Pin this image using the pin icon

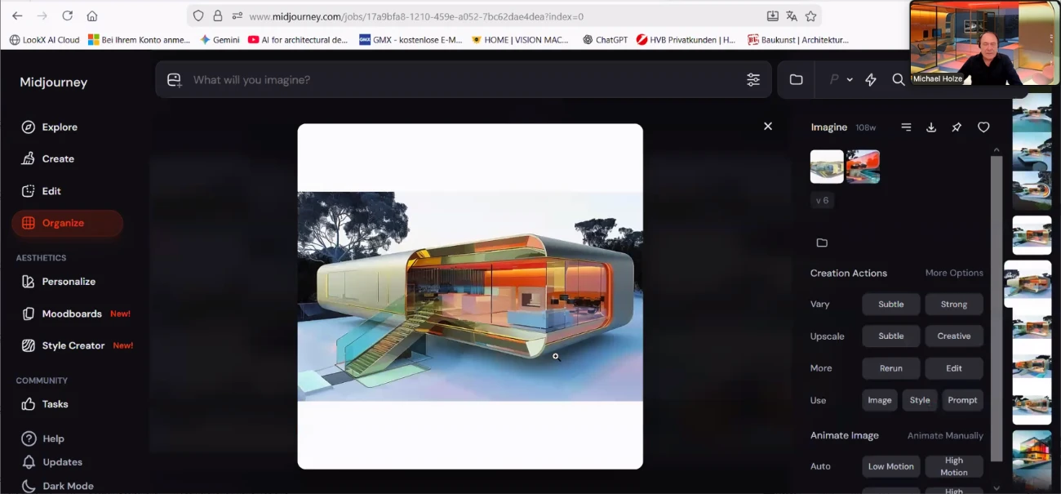[x=957, y=127]
